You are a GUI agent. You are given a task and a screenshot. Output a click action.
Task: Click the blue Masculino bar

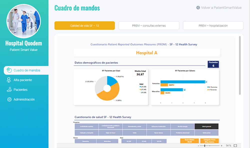[x=172, y=90]
